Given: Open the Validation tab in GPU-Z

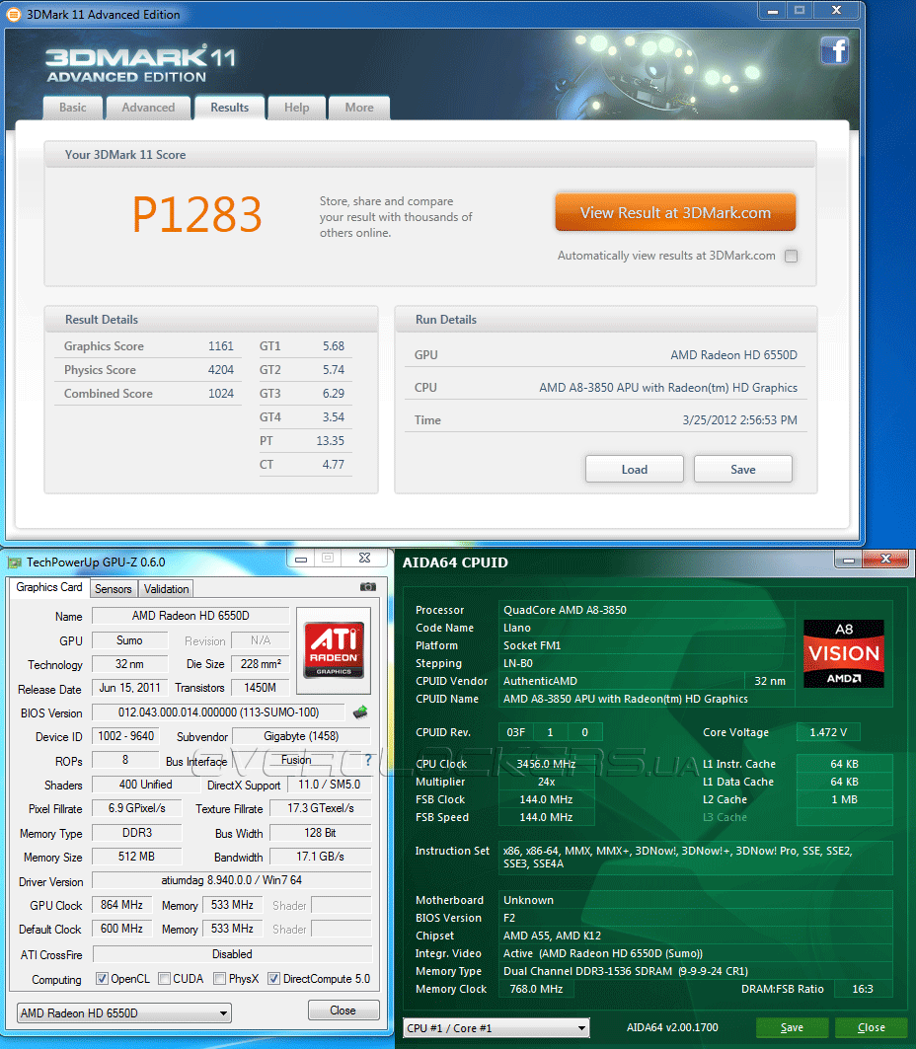Looking at the screenshot, I should coord(166,589).
